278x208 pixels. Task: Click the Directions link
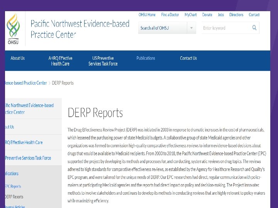coord(236,15)
